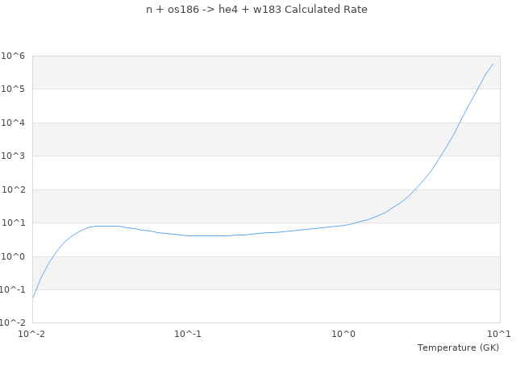The image size is (516, 387).
Task: Click the chart title 'Calculated Rate' text
Action: pos(256,10)
